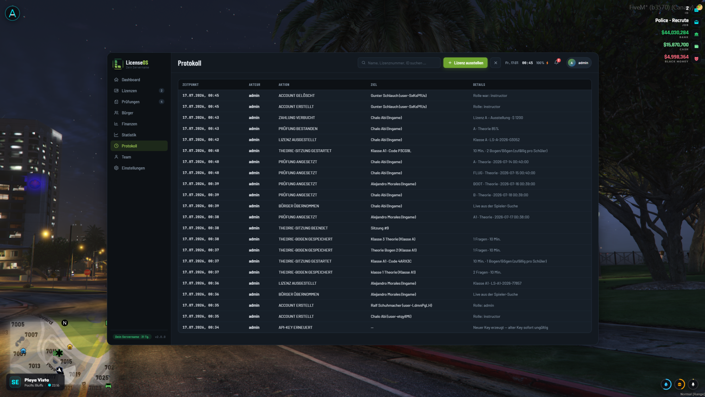This screenshot has height=397, width=705.
Task: Click the green asterisk blip on the minimap
Action: [59, 353]
